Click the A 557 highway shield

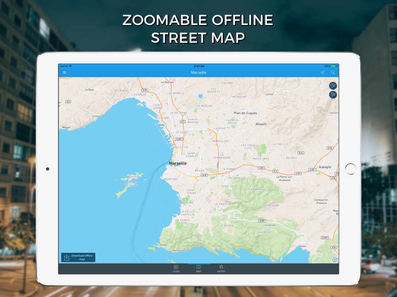click(x=179, y=139)
